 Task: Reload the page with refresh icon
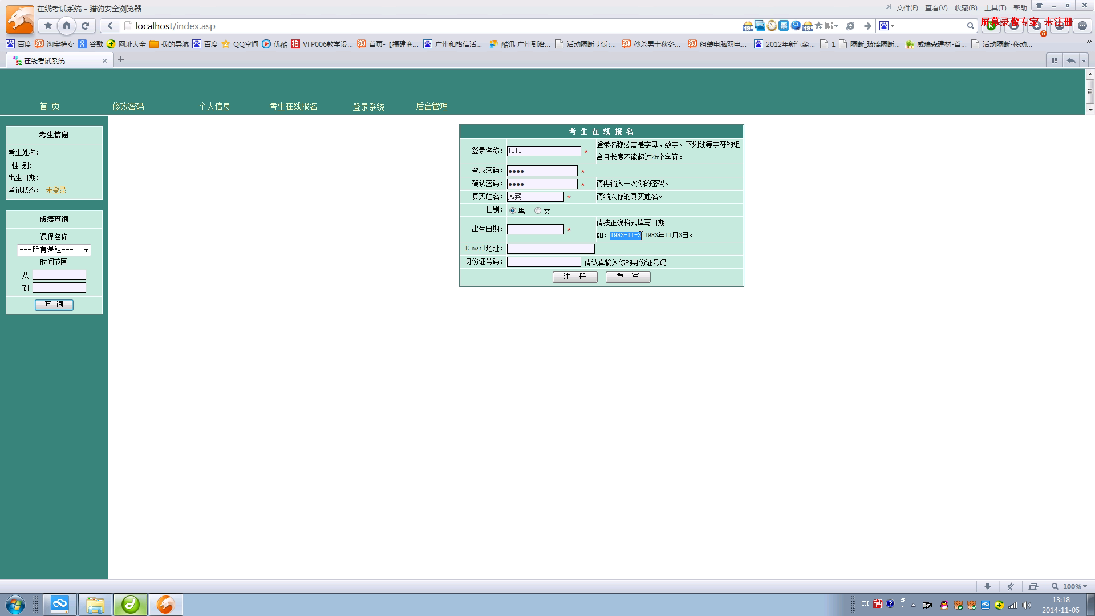[86, 26]
